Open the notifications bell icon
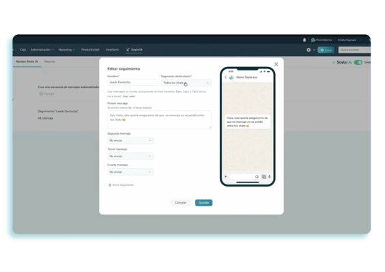The width and height of the screenshot is (385, 272). point(304,40)
